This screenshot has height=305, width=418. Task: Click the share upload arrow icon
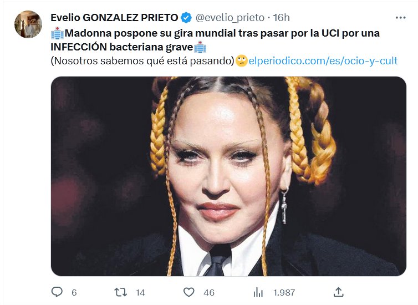point(339,292)
